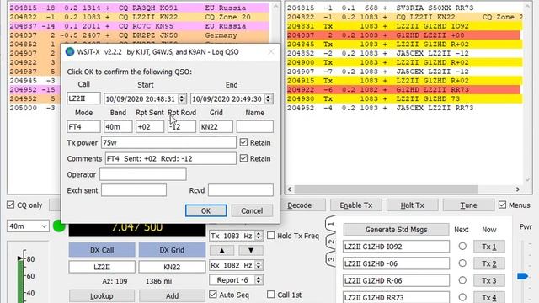Click Cancel in Log QSO dialog

pos(252,210)
